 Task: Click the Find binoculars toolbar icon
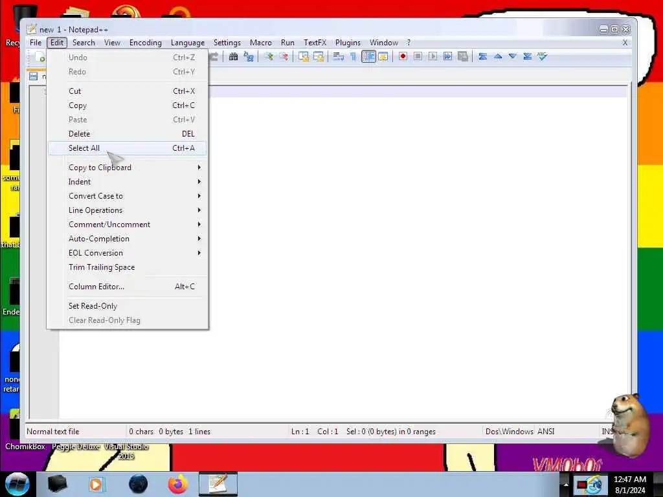pos(233,57)
